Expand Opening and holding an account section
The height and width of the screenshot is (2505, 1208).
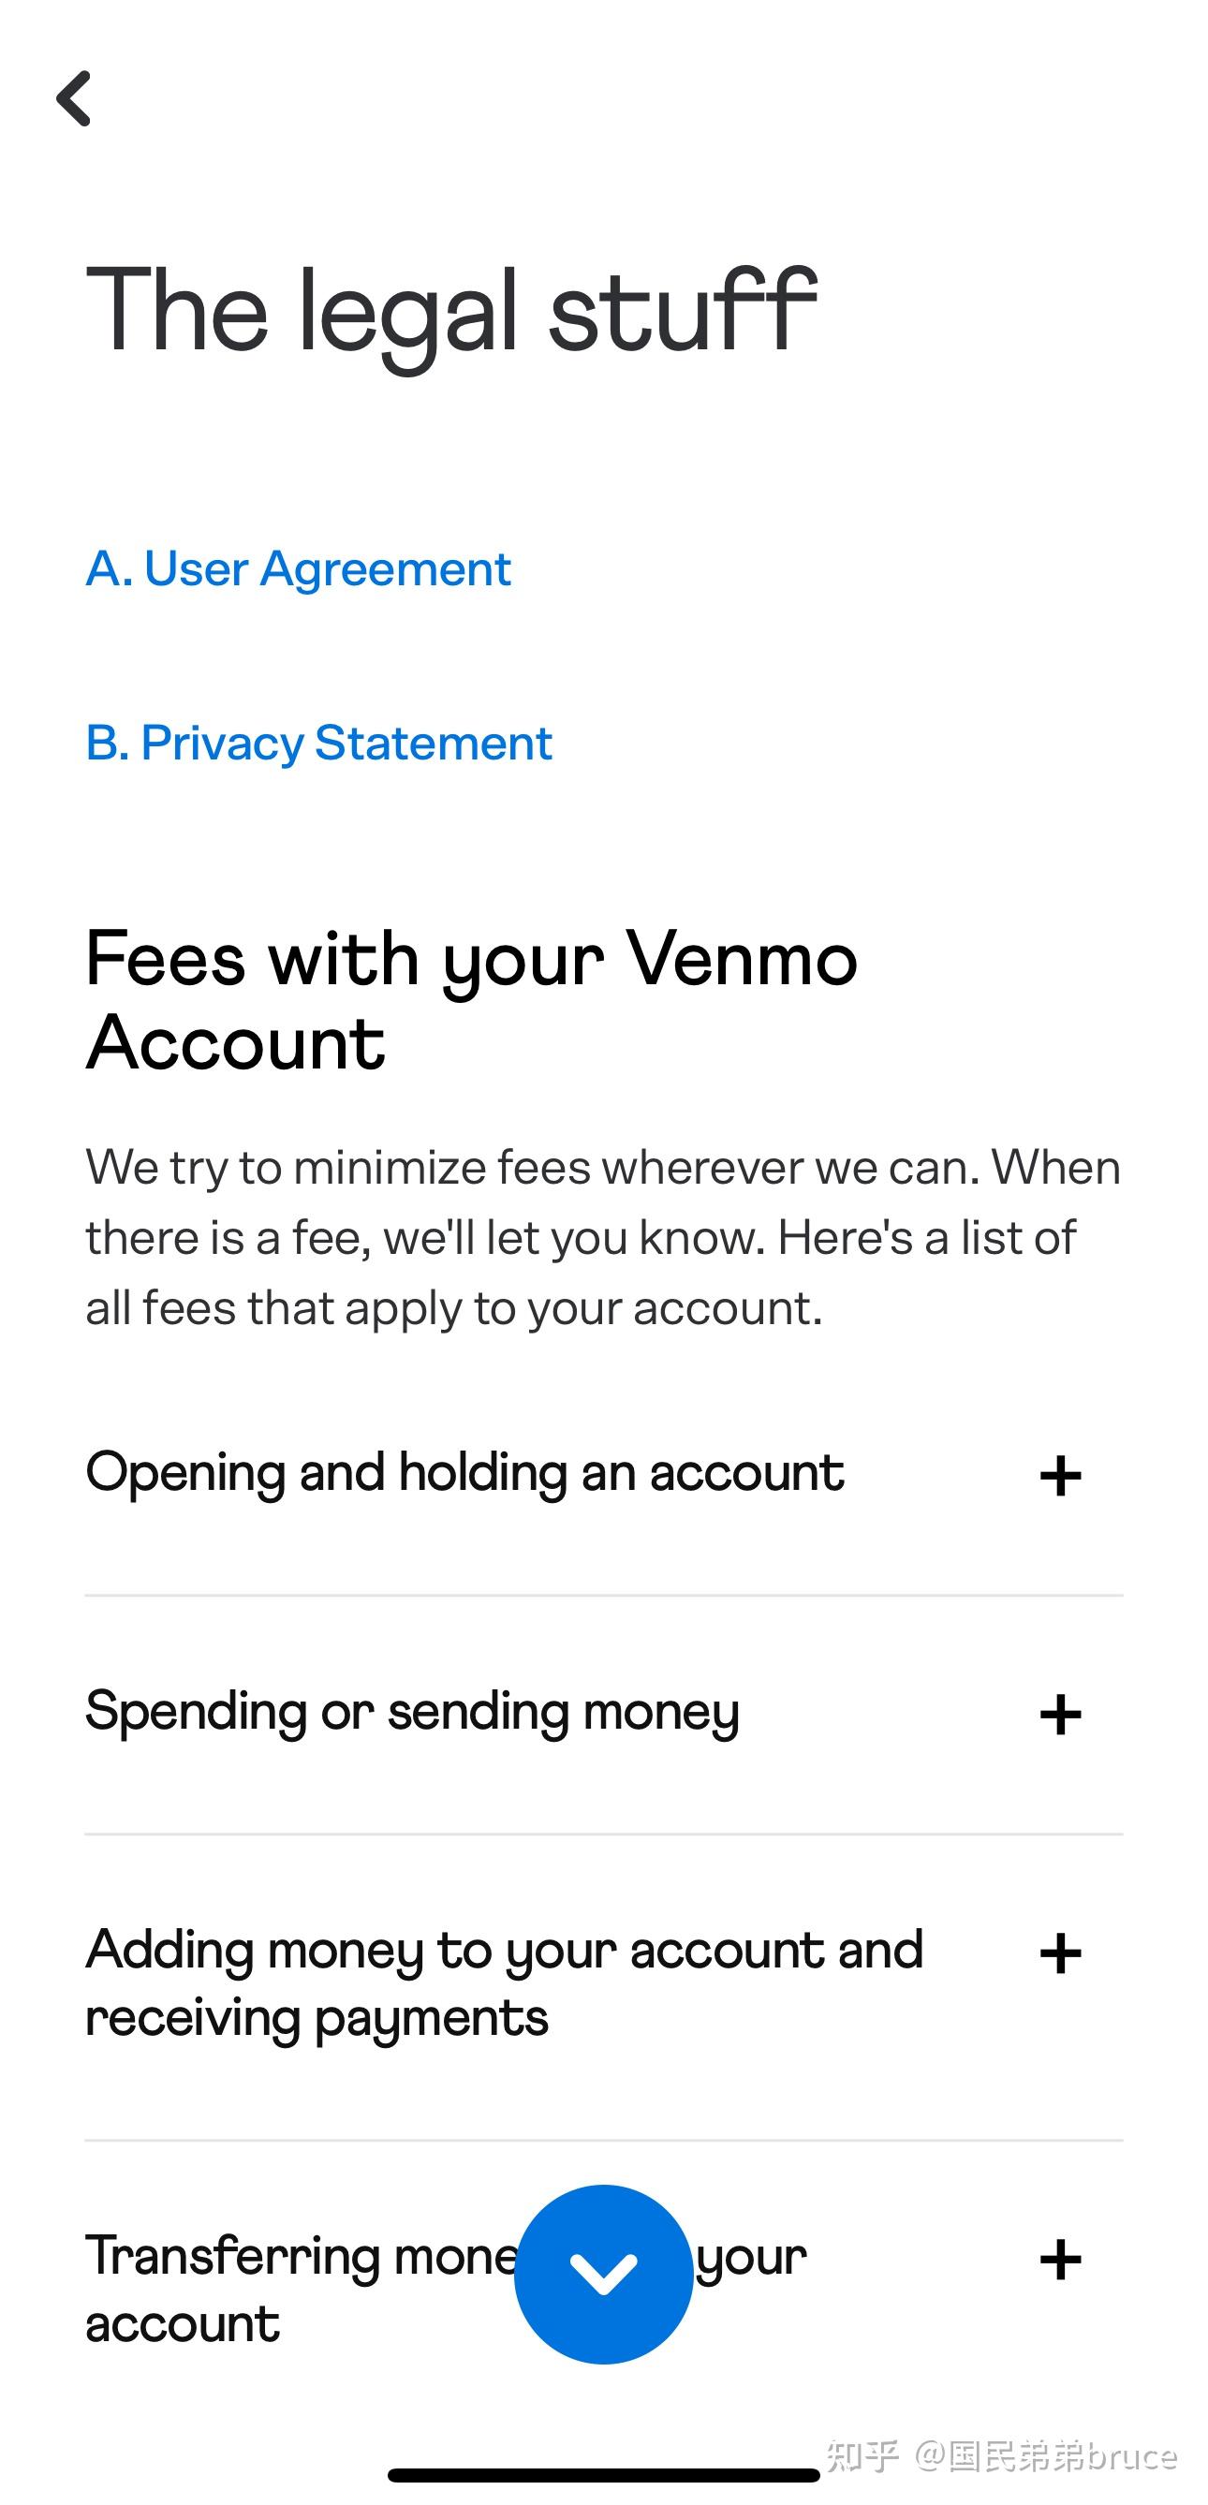[x=464, y=1473]
